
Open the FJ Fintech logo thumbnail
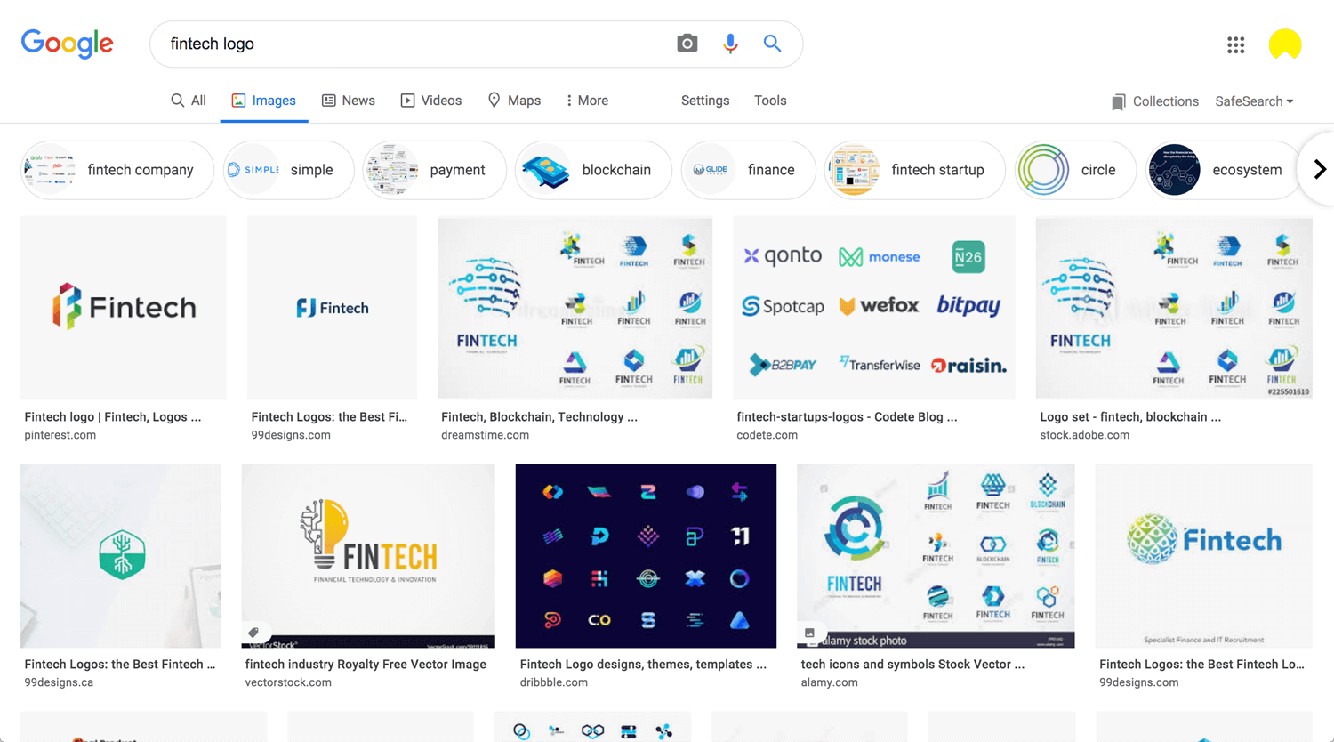(x=332, y=308)
